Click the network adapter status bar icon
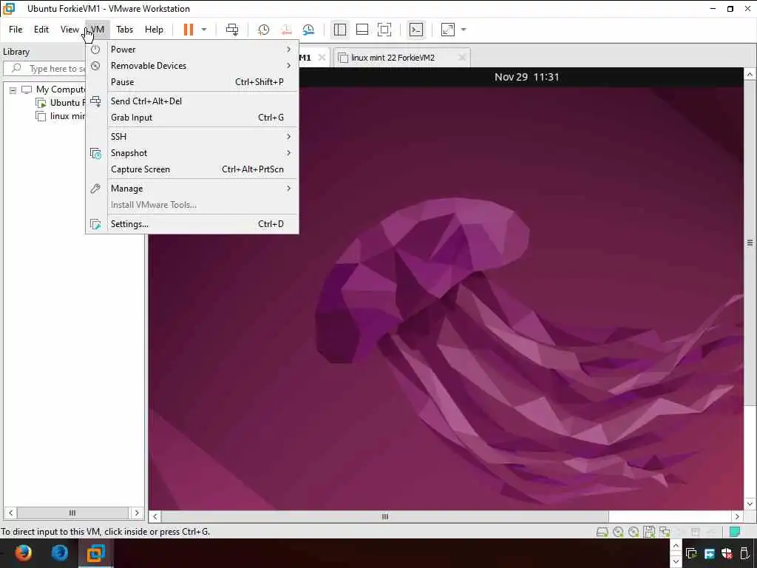Viewport: 757px width, 568px height. pyautogui.click(x=665, y=532)
